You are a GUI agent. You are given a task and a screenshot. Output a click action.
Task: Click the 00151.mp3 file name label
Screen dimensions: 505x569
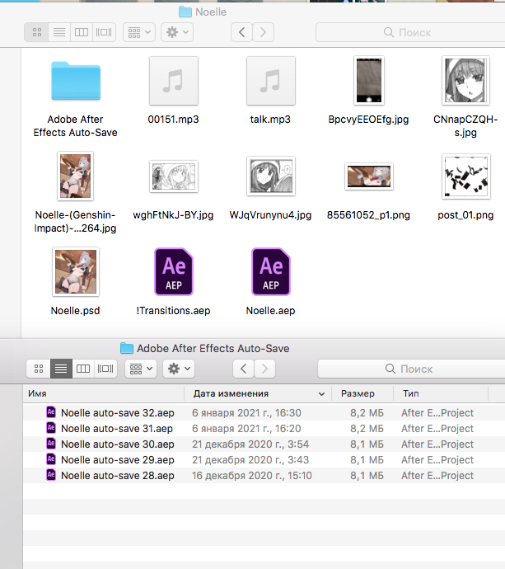click(x=173, y=120)
